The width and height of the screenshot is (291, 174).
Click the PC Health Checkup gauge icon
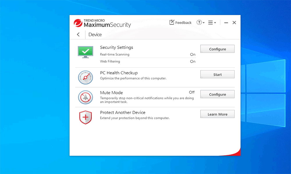click(85, 77)
